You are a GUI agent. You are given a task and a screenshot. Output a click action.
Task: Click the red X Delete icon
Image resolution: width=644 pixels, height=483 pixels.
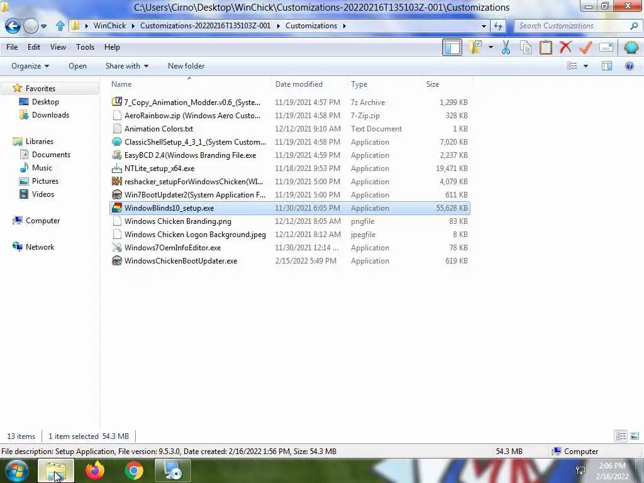[565, 47]
